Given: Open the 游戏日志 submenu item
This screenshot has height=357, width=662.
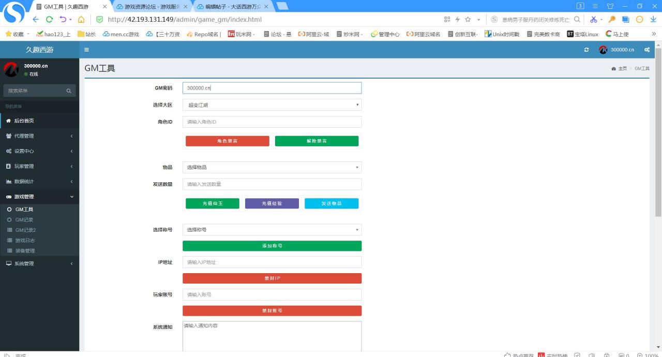Looking at the screenshot, I should [x=39, y=241].
